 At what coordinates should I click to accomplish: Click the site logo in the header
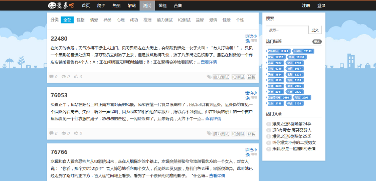click(x=61, y=6)
